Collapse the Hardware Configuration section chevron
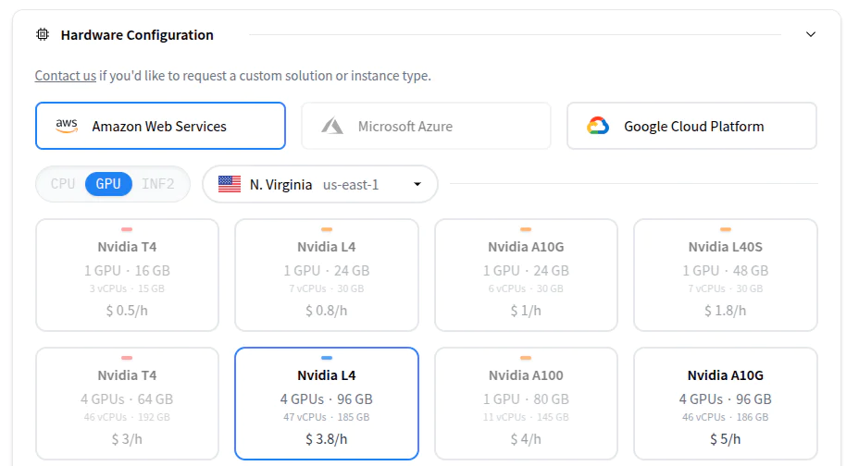859x466 pixels. click(811, 35)
